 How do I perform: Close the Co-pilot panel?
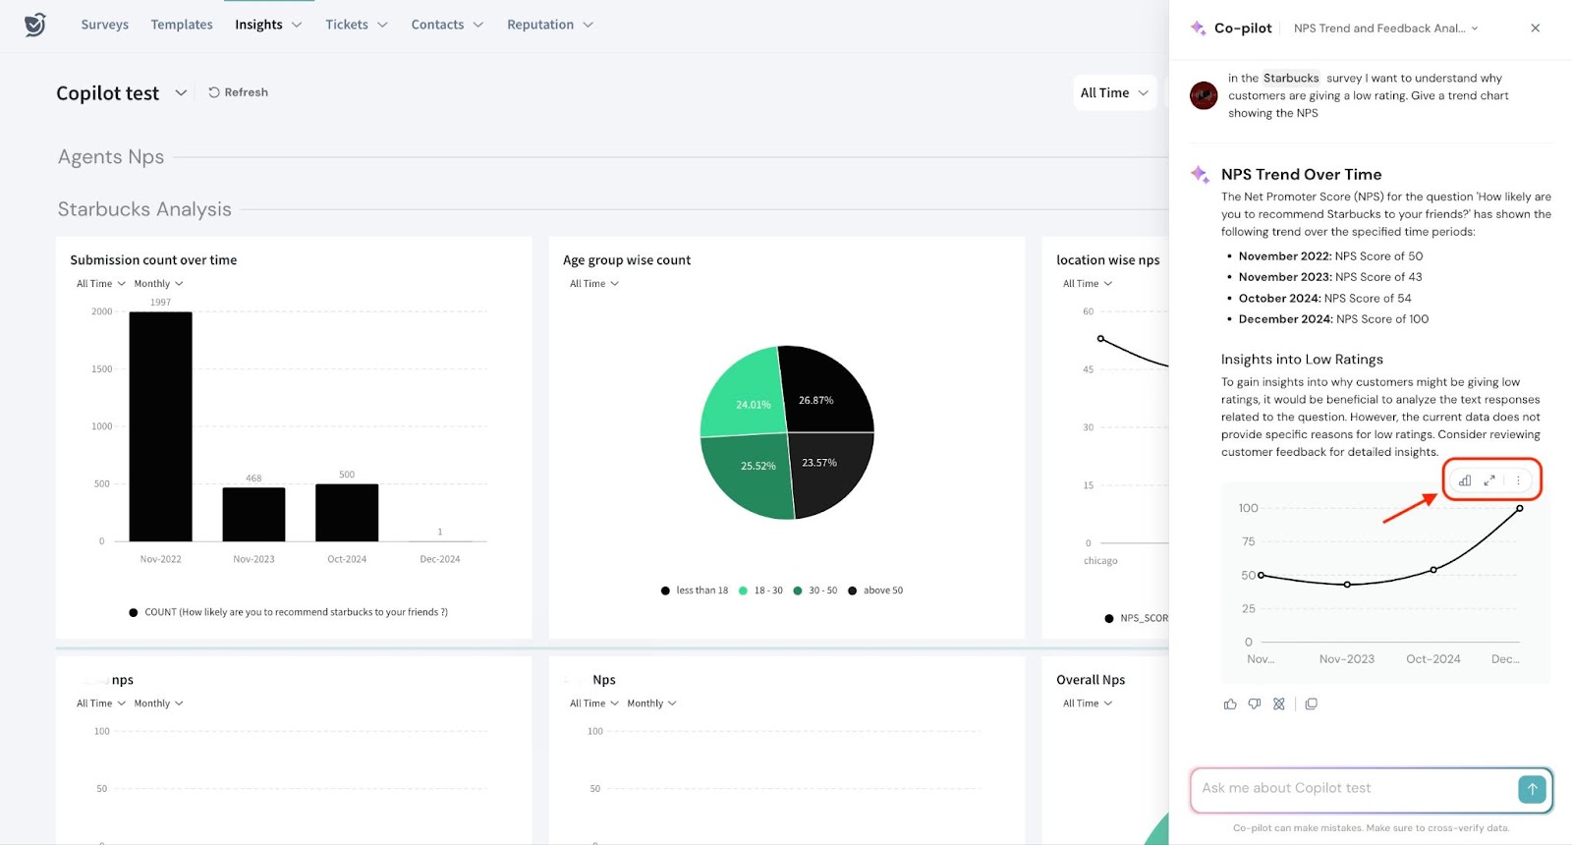(1536, 28)
